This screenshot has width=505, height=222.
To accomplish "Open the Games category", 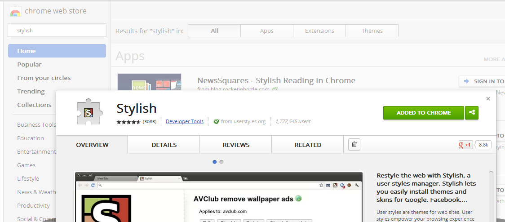I will coord(26,165).
